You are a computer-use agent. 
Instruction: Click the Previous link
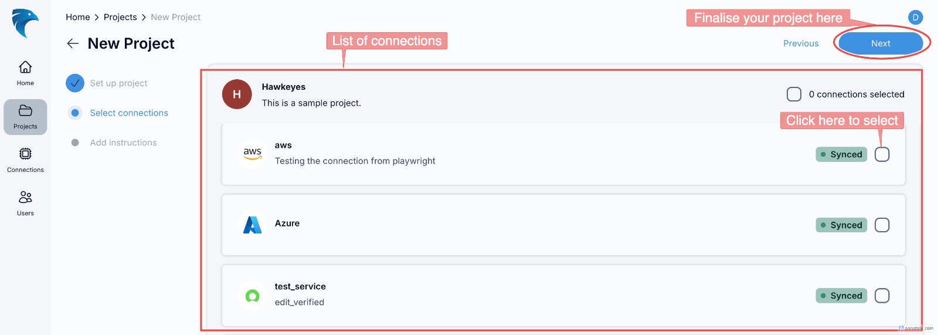point(801,43)
